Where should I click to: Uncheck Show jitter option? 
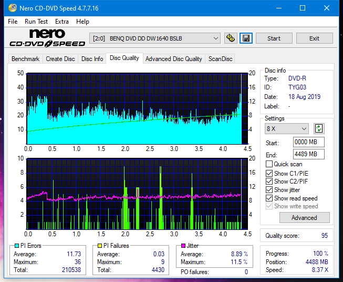point(269,190)
